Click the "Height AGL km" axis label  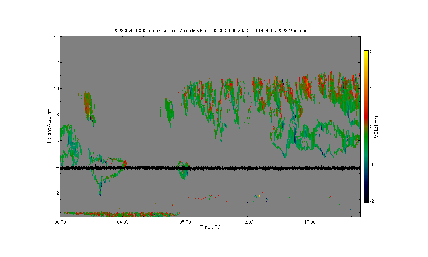pyautogui.click(x=49, y=126)
